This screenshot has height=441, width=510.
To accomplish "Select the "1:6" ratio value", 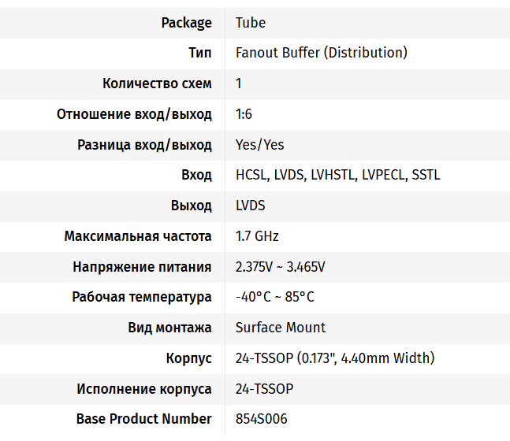I will [x=244, y=114].
